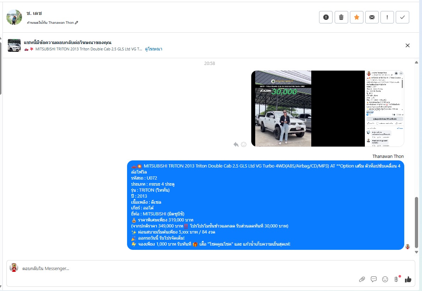Open saved replies speech bubble icon
Image resolution: width=422 pixels, height=291 pixels.
374,279
